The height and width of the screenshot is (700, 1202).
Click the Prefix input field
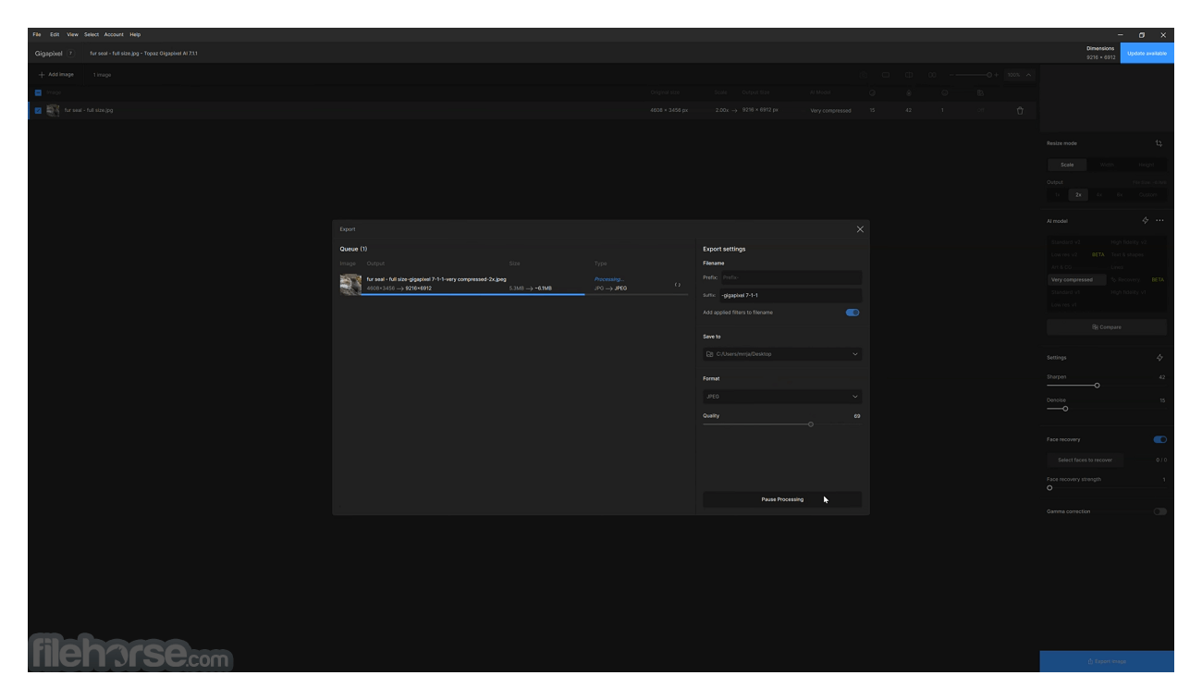(791, 277)
